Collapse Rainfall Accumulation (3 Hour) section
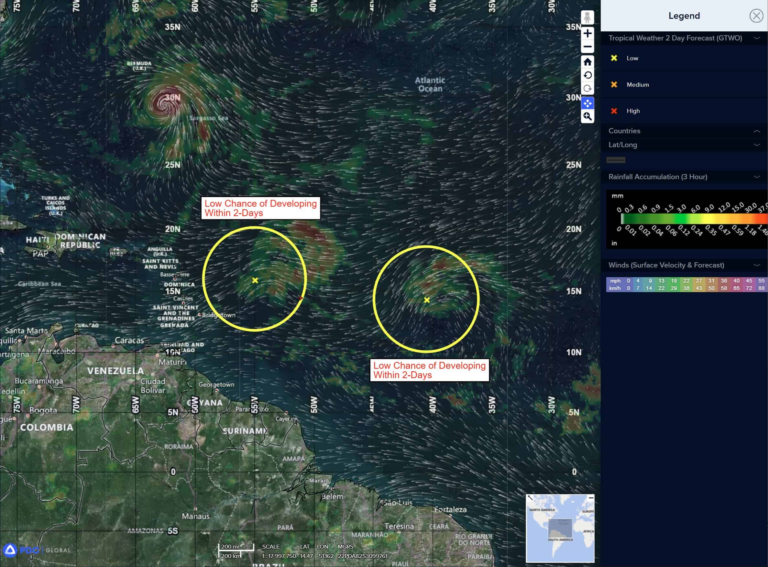Image resolution: width=768 pixels, height=567 pixels. click(x=757, y=177)
